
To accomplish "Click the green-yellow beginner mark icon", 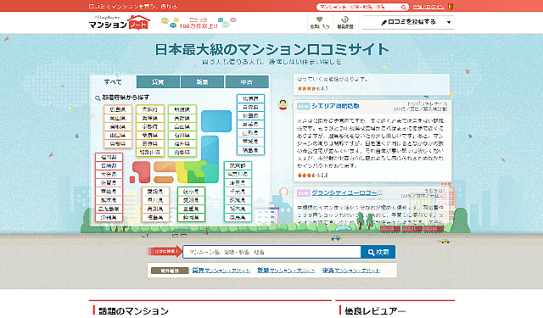I will pos(451,7).
